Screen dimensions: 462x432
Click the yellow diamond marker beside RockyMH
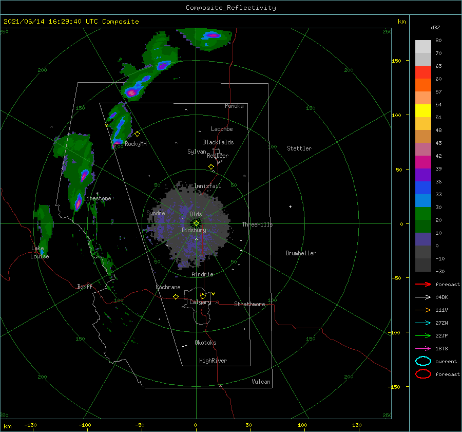pyautogui.click(x=137, y=134)
